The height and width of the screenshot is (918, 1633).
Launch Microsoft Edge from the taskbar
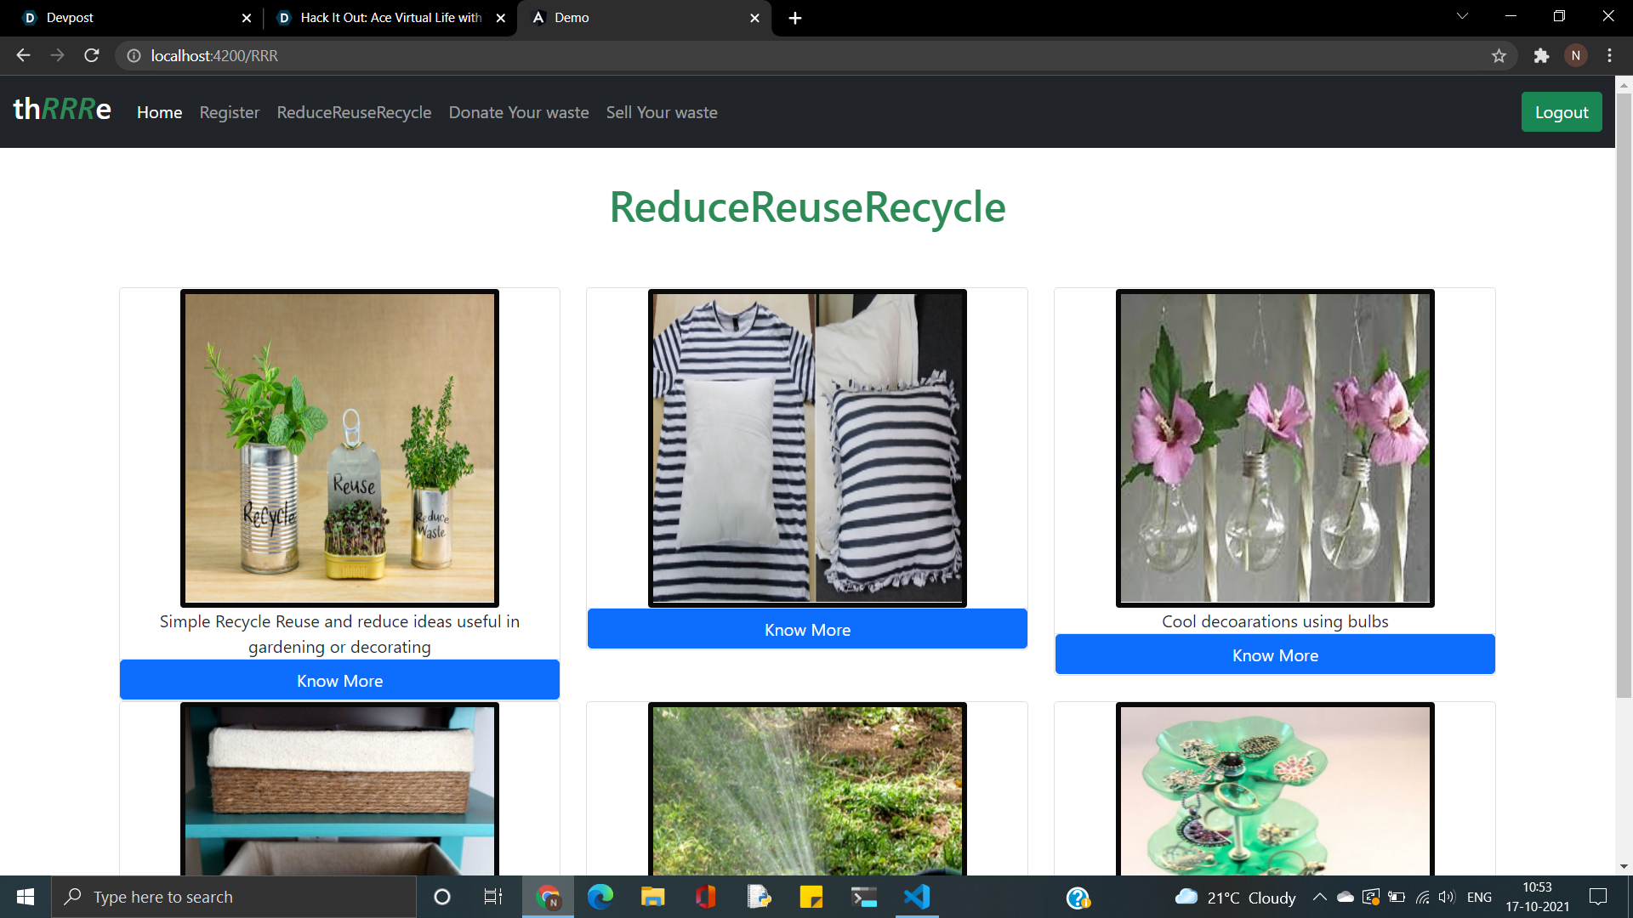pyautogui.click(x=600, y=897)
